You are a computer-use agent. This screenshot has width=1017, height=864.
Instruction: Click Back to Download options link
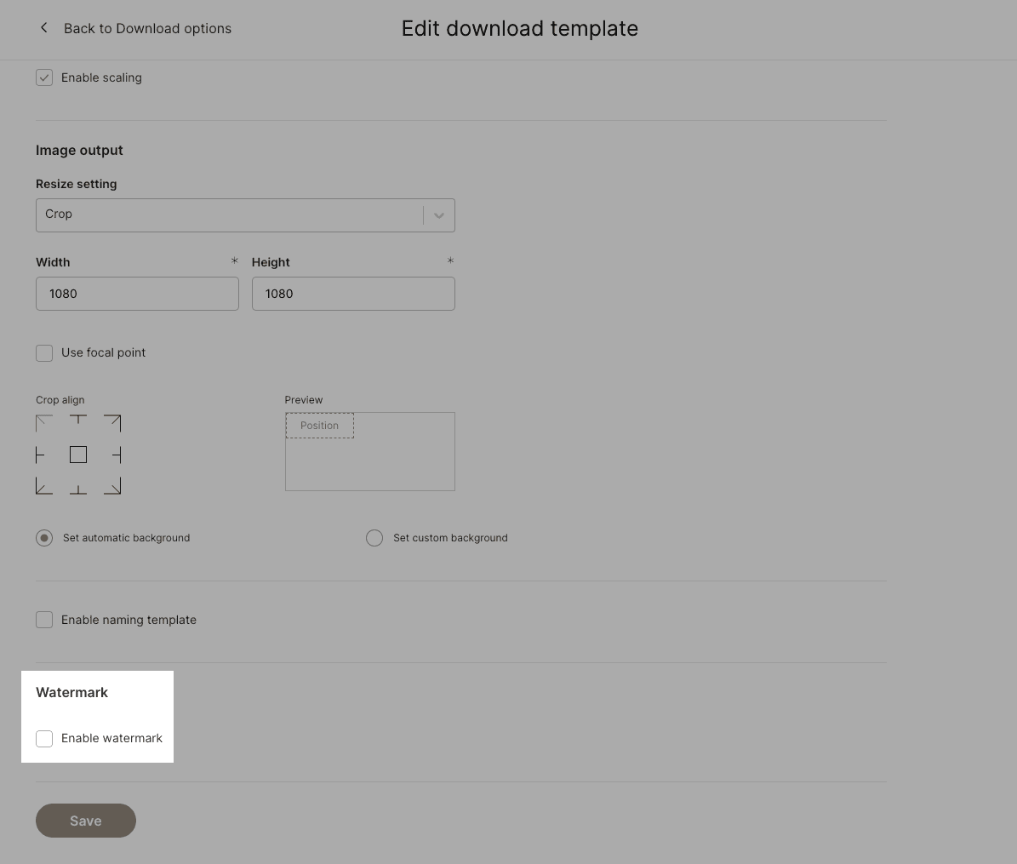[x=147, y=29]
